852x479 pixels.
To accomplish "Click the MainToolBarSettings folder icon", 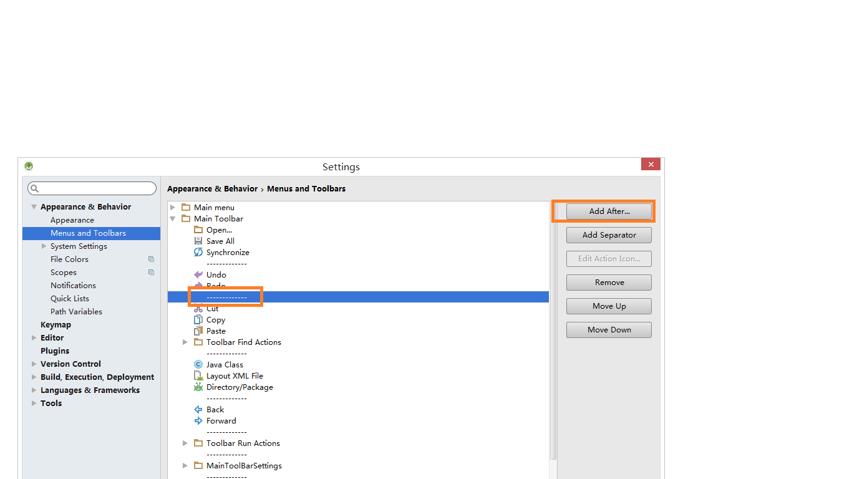I will tap(198, 465).
